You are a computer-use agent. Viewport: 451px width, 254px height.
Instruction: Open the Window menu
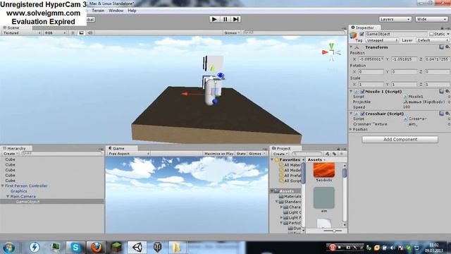116,11
